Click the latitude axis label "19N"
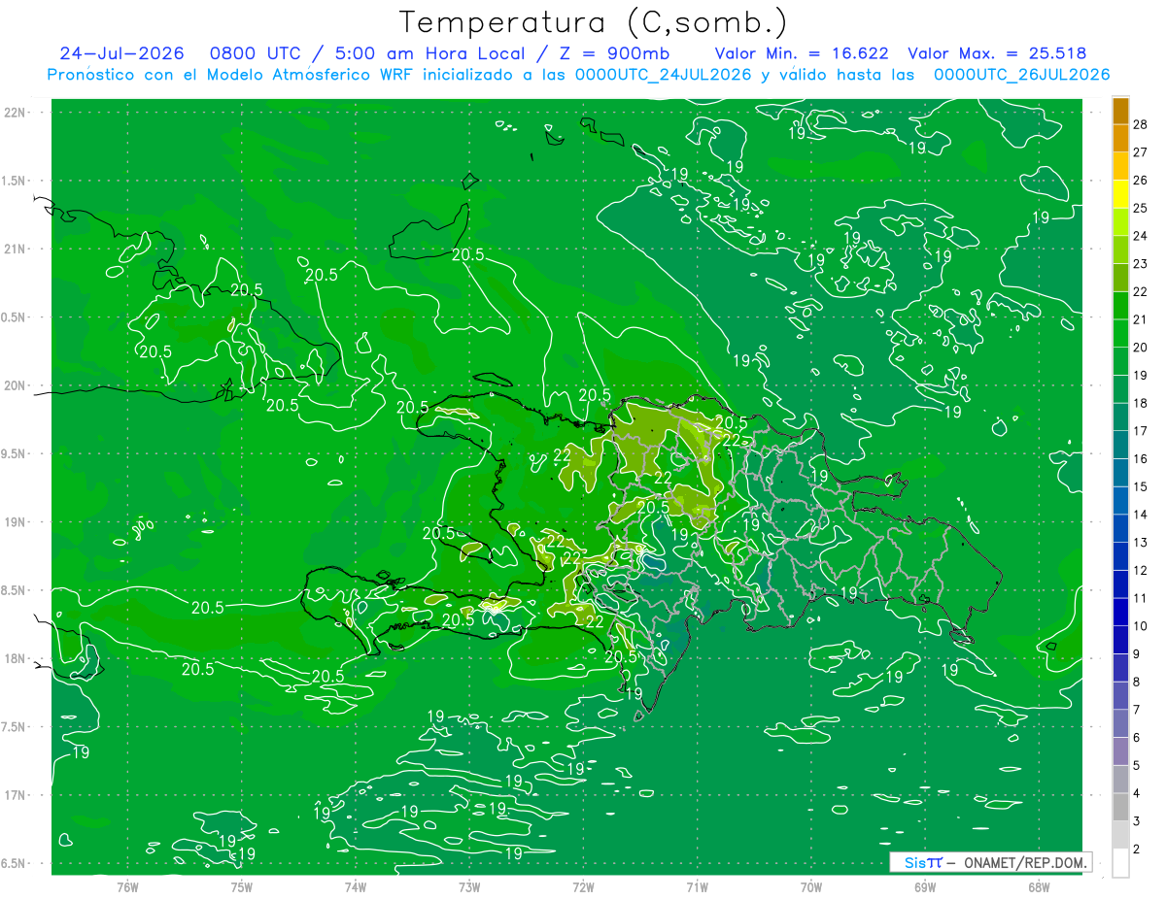 click(17, 521)
